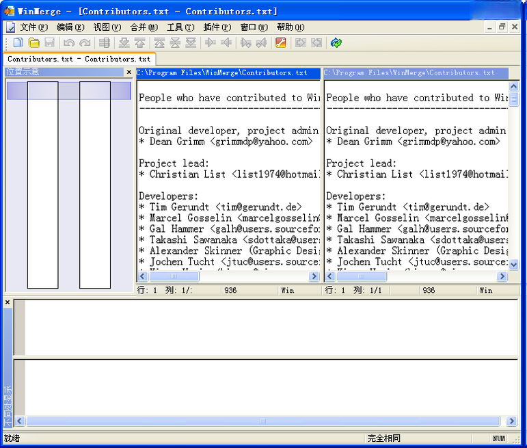Click Copy right and advance icon
This screenshot has width=527, height=448.
(245, 42)
